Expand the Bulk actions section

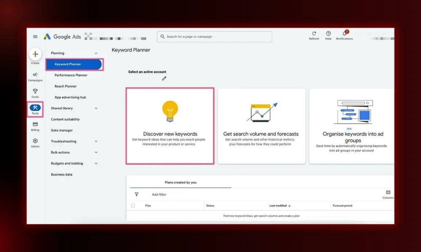(x=96, y=152)
